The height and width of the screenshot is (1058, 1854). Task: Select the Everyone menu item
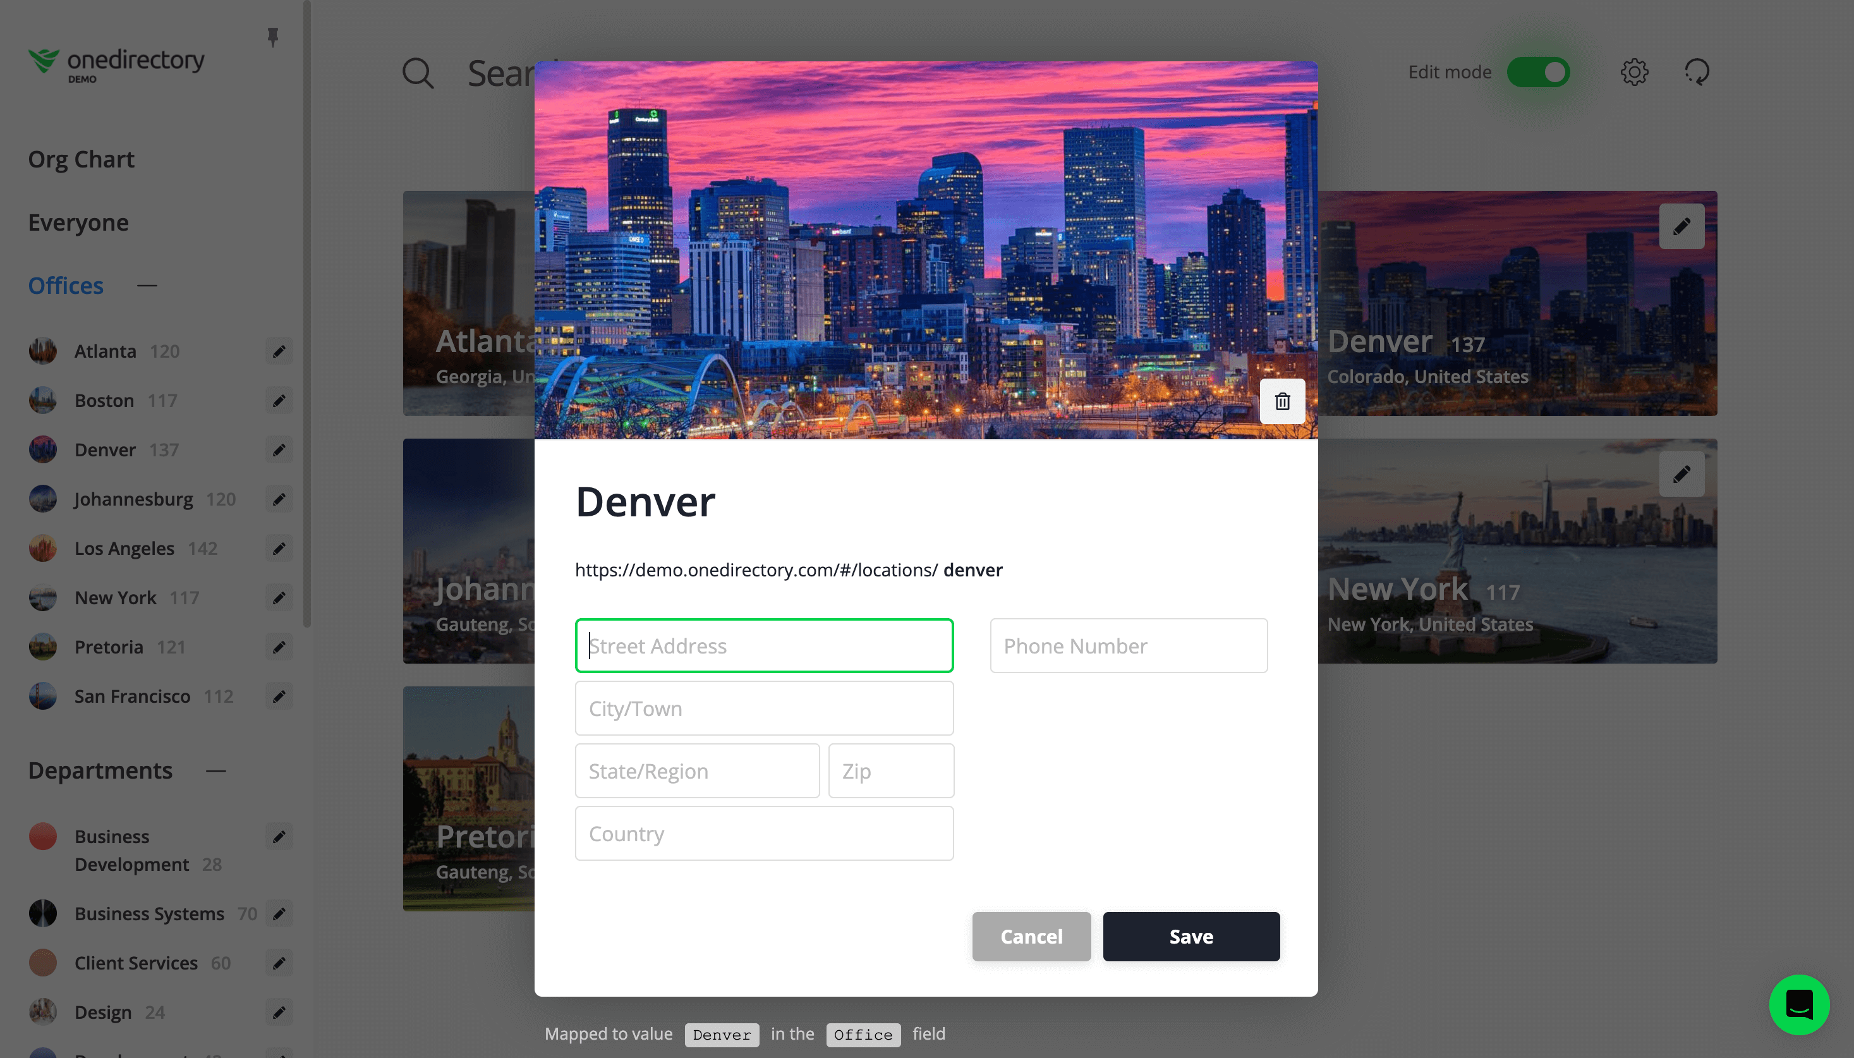pos(78,222)
